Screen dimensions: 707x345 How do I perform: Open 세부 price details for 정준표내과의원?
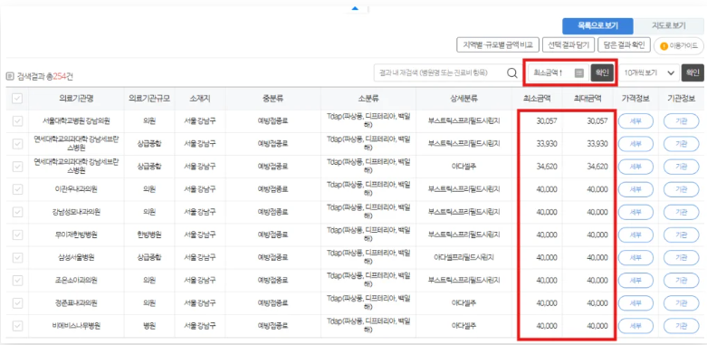pyautogui.click(x=635, y=303)
